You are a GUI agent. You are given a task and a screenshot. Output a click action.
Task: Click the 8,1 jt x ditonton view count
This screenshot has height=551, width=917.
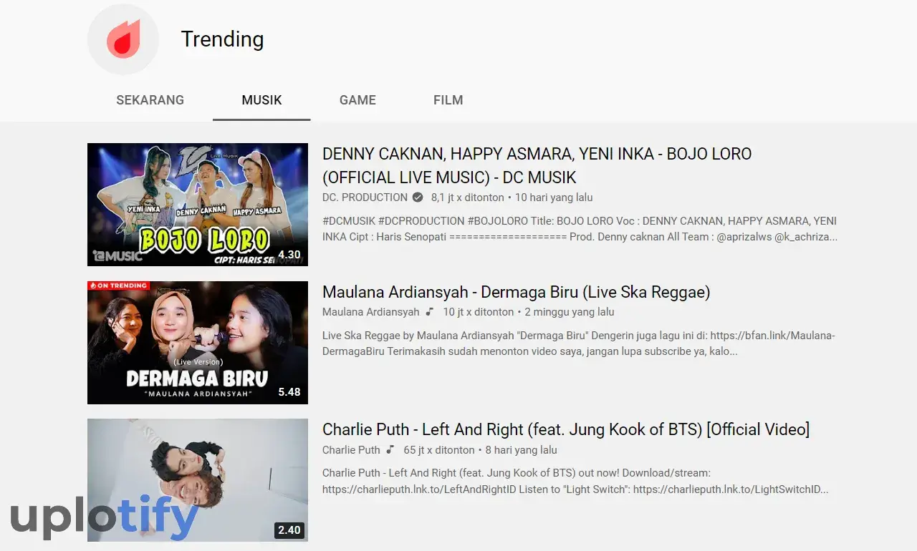tap(468, 198)
